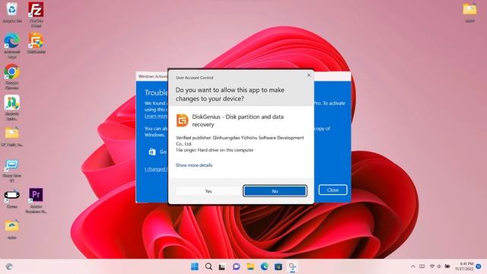The image size is (487, 274).
Task: Open the notification count badge
Action: coord(479,266)
